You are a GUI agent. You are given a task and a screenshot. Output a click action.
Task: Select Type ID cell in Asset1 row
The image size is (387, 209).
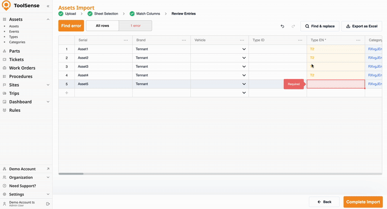pos(278,49)
